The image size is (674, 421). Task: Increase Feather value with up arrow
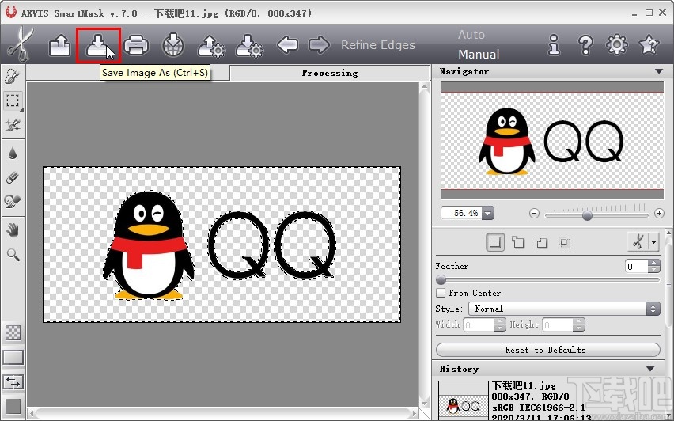click(x=653, y=263)
